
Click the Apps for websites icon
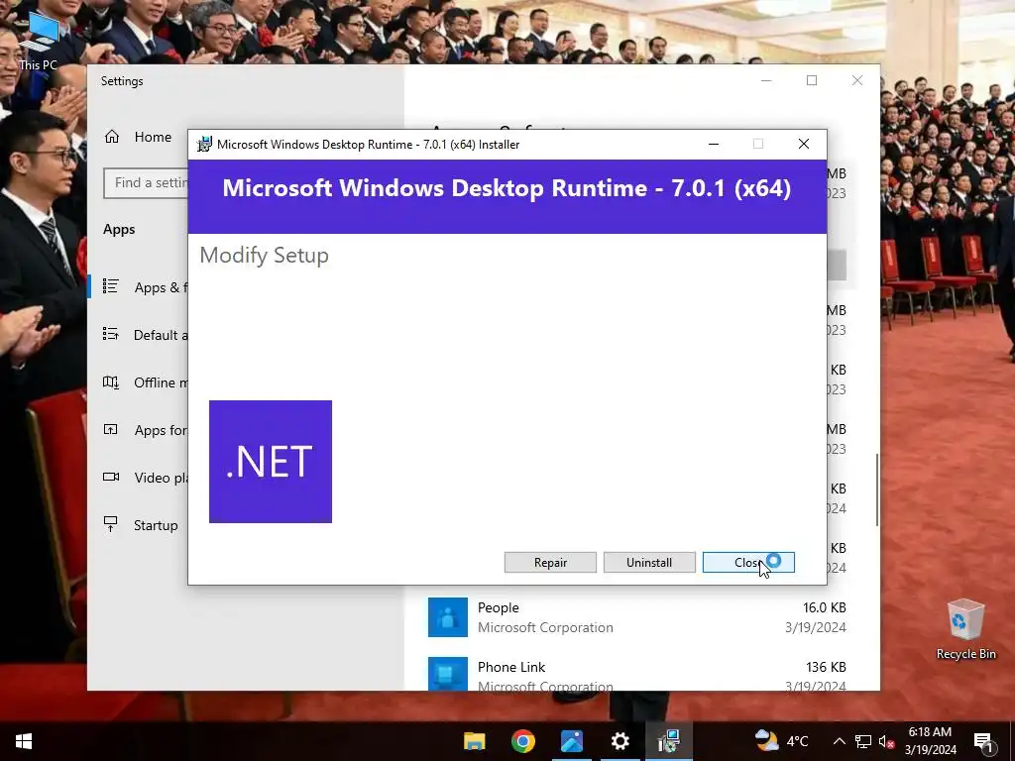click(x=111, y=429)
